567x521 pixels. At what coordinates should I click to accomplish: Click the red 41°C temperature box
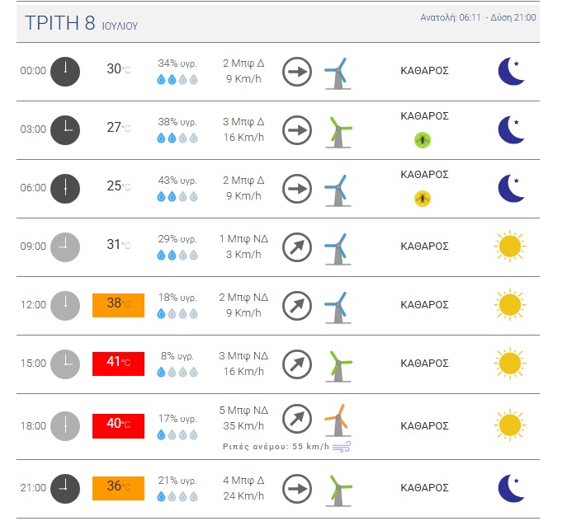click(118, 364)
